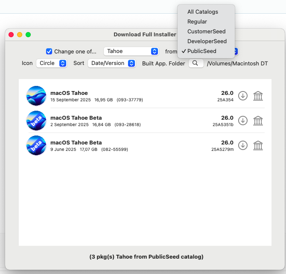Click the '15 September 2025' date text
The height and width of the screenshot is (274, 286).
(x=70, y=100)
